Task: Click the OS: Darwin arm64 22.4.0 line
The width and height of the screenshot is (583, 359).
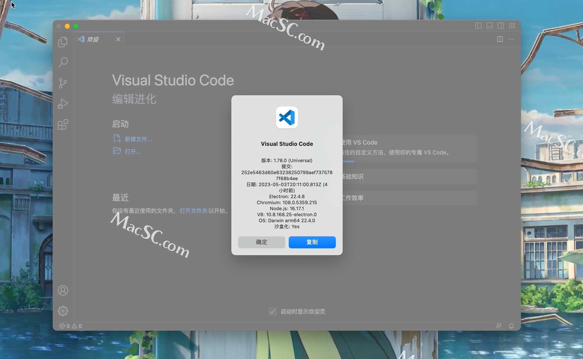Action: pos(287,221)
